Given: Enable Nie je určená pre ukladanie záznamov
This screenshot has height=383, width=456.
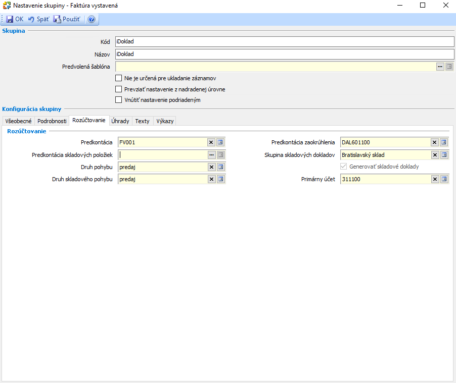Looking at the screenshot, I should pyautogui.click(x=119, y=78).
